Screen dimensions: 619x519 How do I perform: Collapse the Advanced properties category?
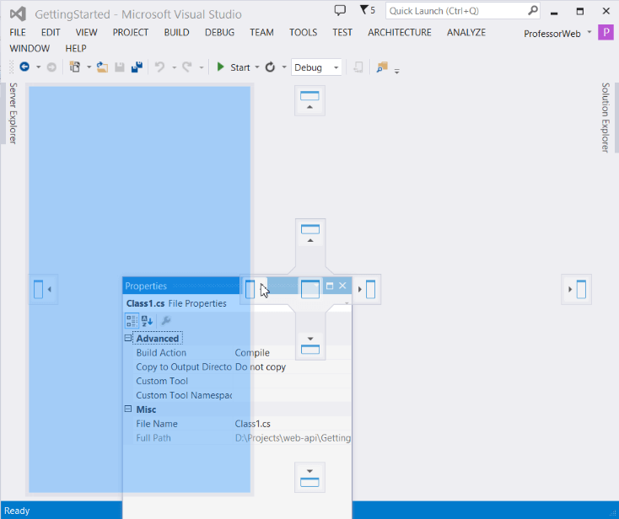pos(128,338)
